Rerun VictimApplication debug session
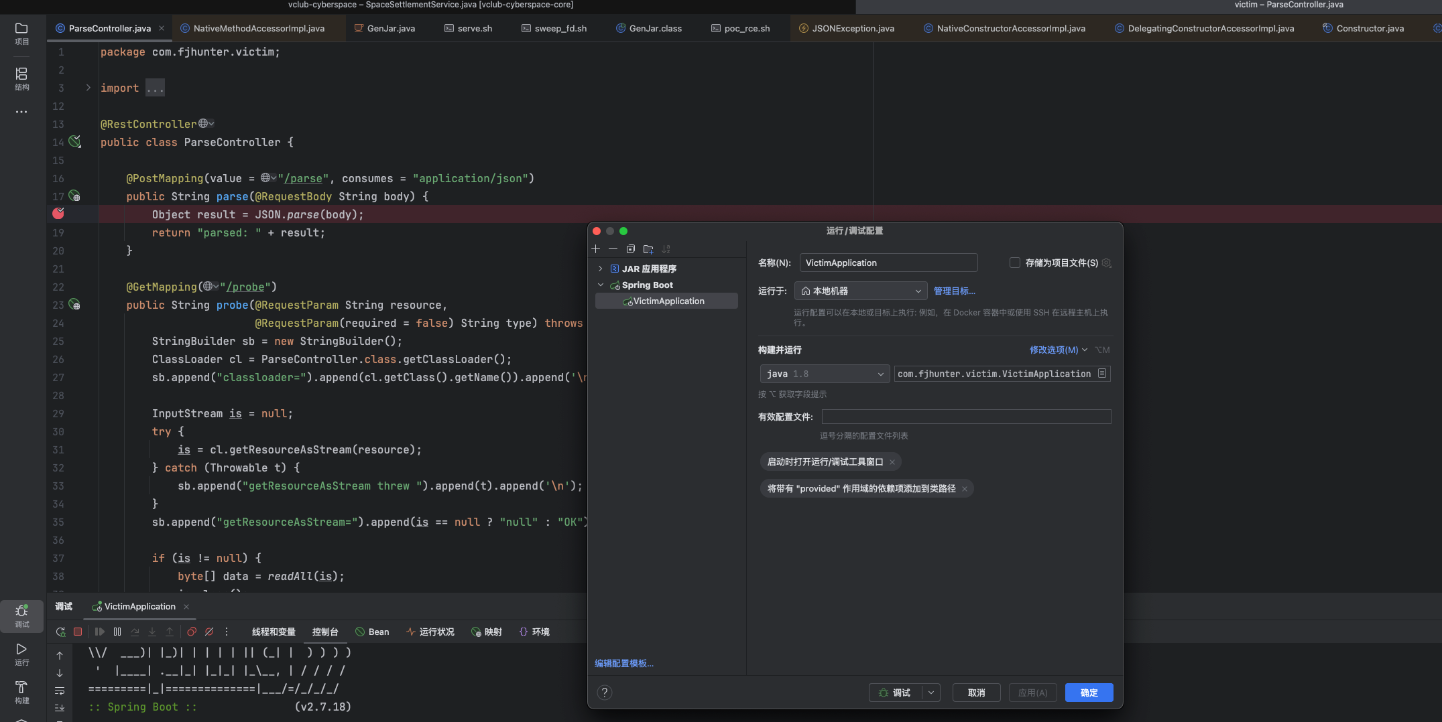Image resolution: width=1442 pixels, height=722 pixels. [60, 632]
